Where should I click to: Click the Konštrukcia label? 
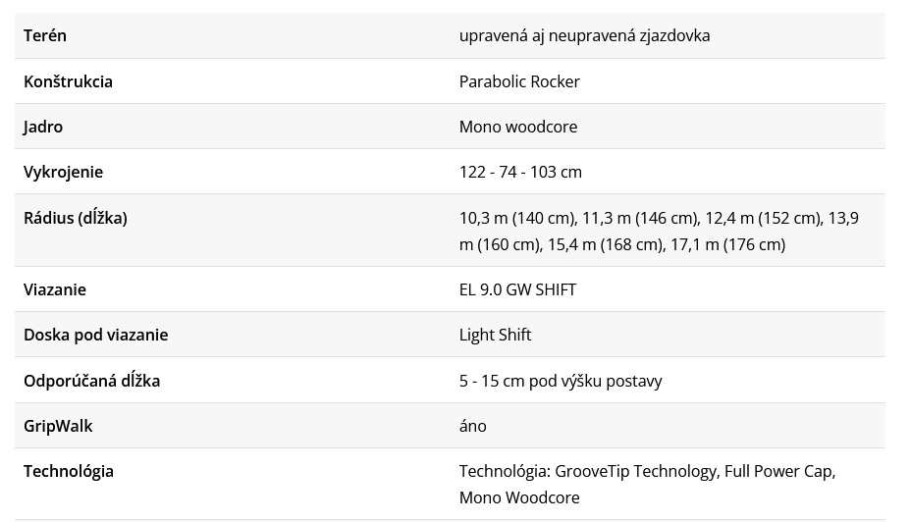coord(68,81)
